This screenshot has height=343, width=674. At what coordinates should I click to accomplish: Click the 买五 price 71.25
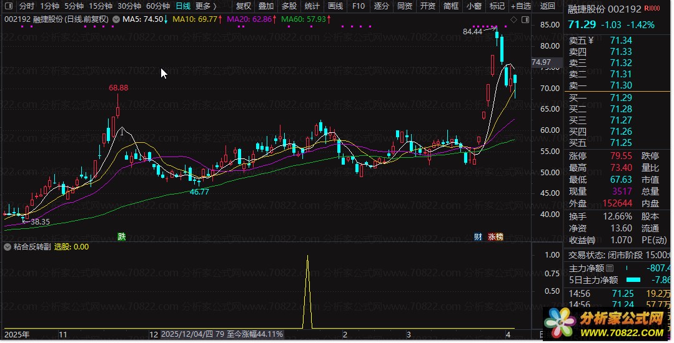[621, 143]
